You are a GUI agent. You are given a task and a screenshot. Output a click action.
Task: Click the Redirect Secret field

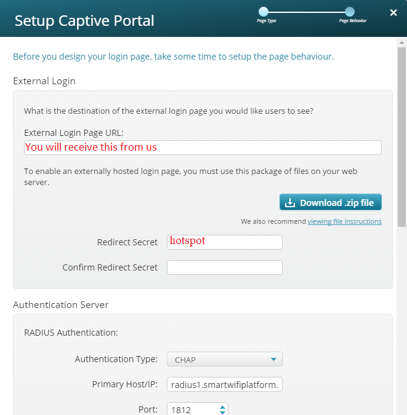225,242
